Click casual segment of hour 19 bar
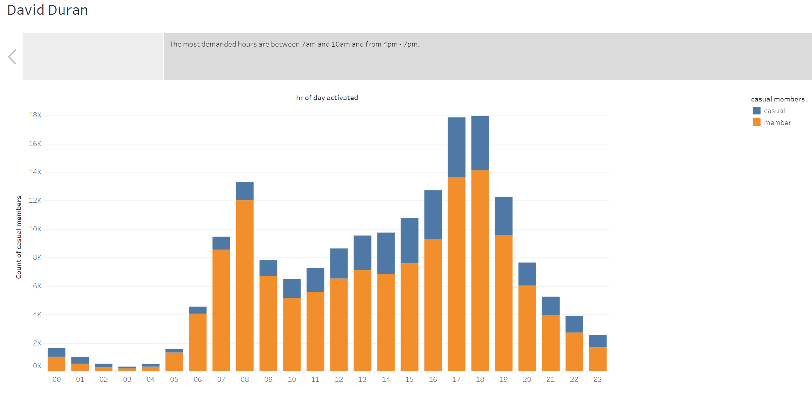Image resolution: width=812 pixels, height=393 pixels. [x=503, y=216]
